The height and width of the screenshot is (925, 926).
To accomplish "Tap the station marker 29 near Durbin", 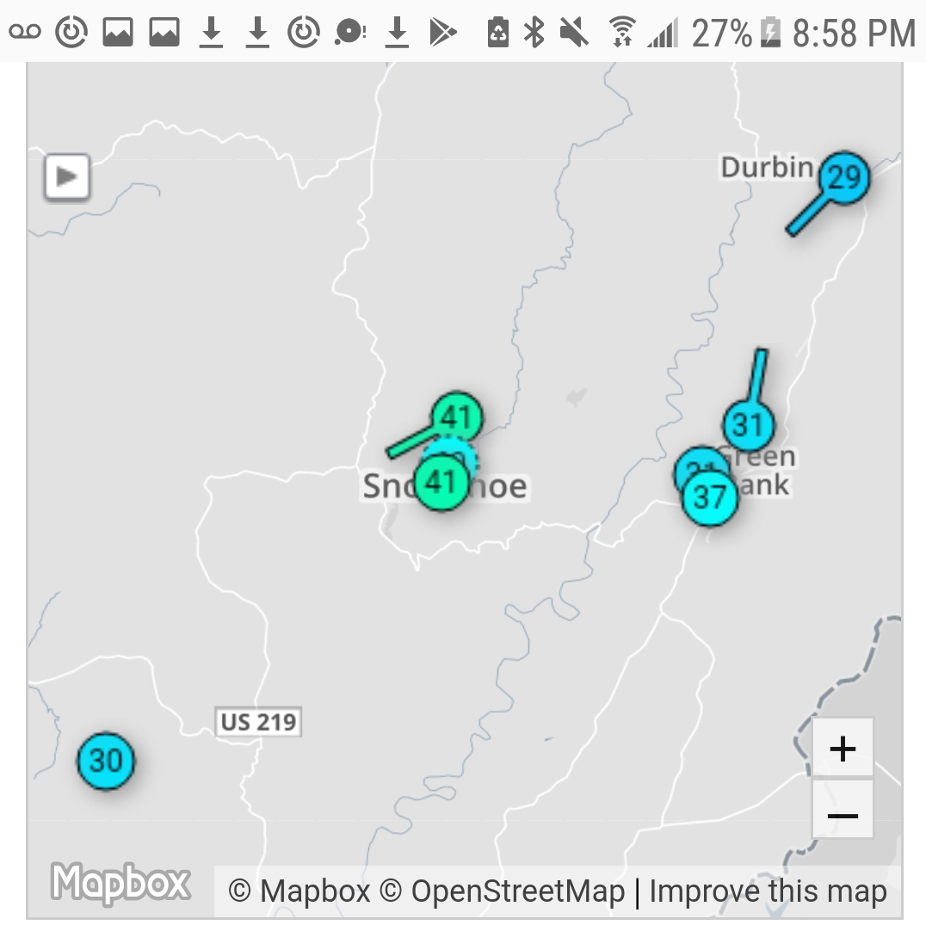I will [x=843, y=178].
